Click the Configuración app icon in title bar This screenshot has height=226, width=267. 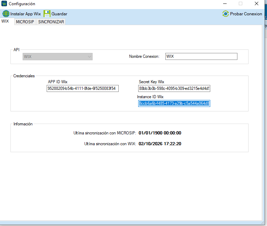pos(4,3)
